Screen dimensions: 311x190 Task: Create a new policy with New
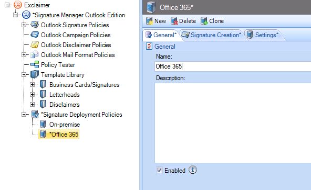pyautogui.click(x=156, y=21)
